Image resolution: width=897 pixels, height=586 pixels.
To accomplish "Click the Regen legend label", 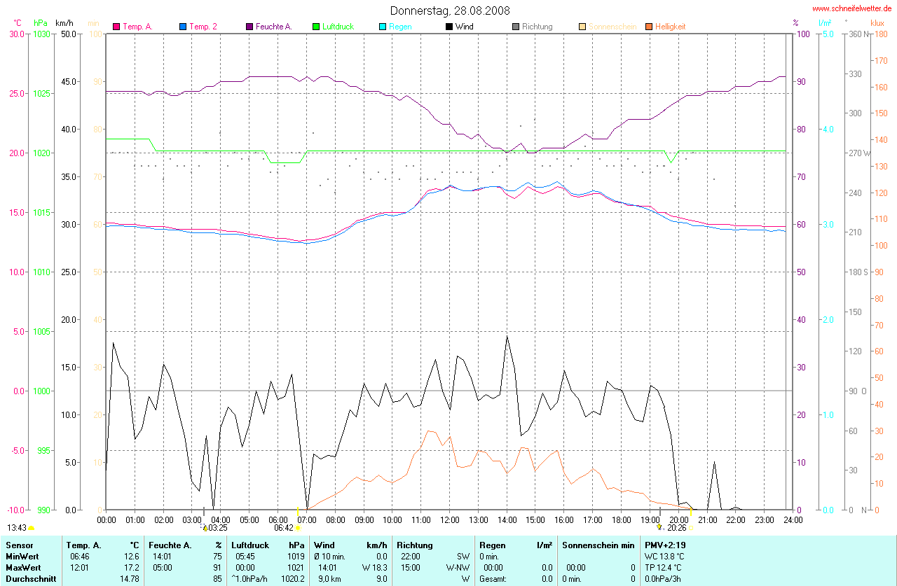I will pyautogui.click(x=400, y=27).
